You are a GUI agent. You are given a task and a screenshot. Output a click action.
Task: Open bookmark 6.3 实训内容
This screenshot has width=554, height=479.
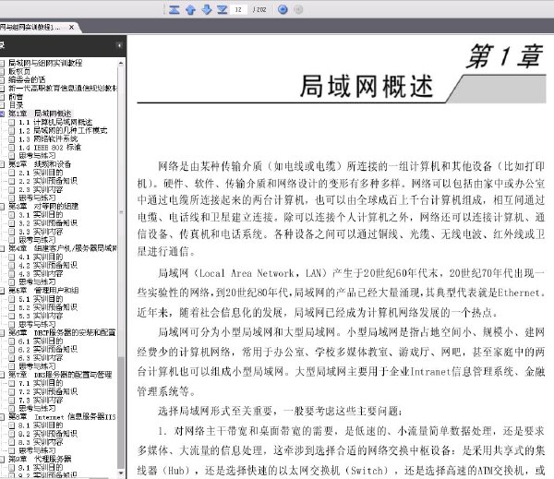click(41, 358)
